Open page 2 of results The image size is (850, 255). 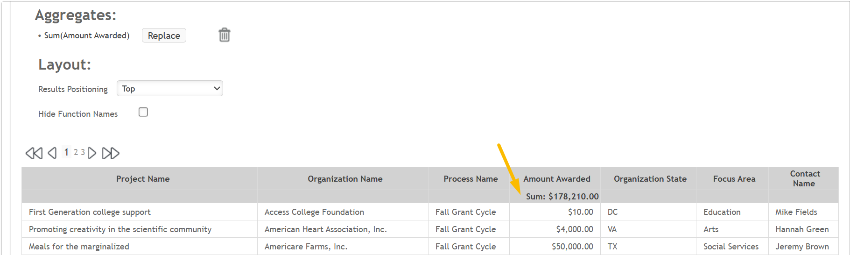76,152
